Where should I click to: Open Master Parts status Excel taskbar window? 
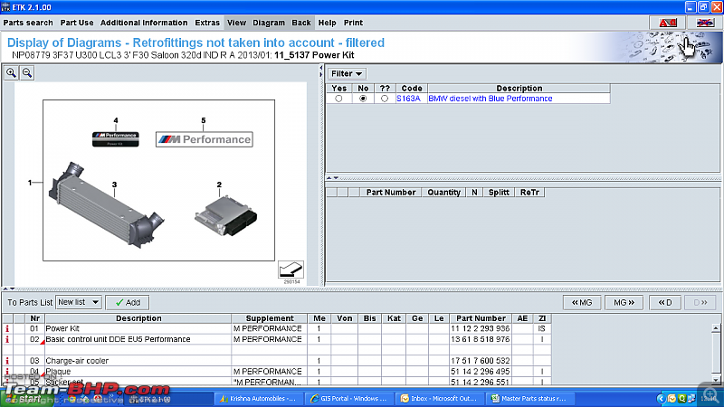click(531, 398)
